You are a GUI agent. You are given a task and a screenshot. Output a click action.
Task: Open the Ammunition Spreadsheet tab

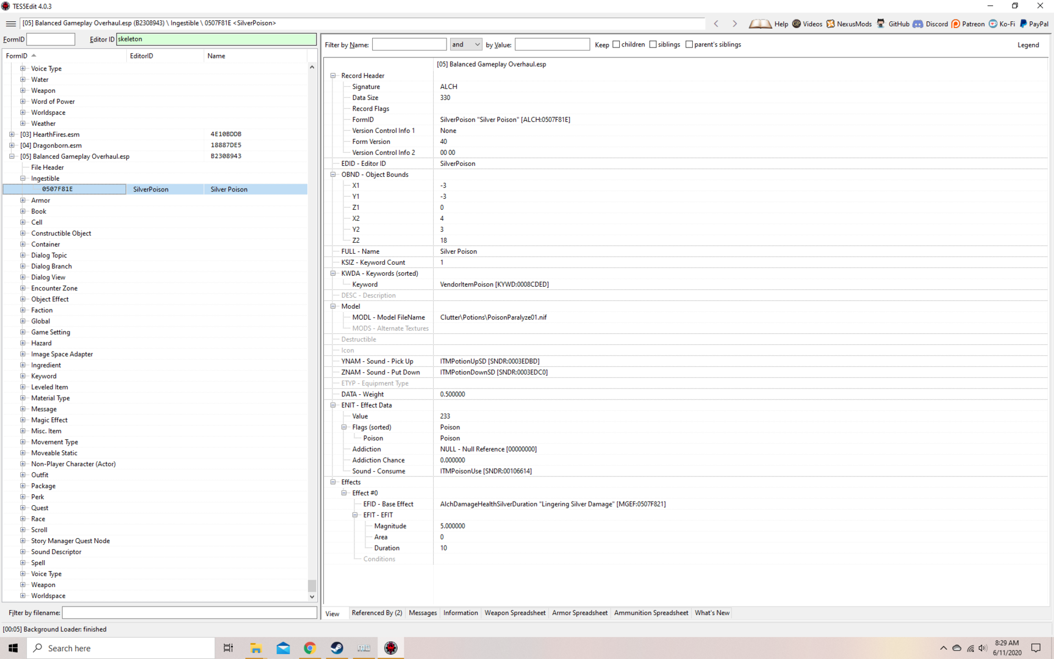[651, 613]
